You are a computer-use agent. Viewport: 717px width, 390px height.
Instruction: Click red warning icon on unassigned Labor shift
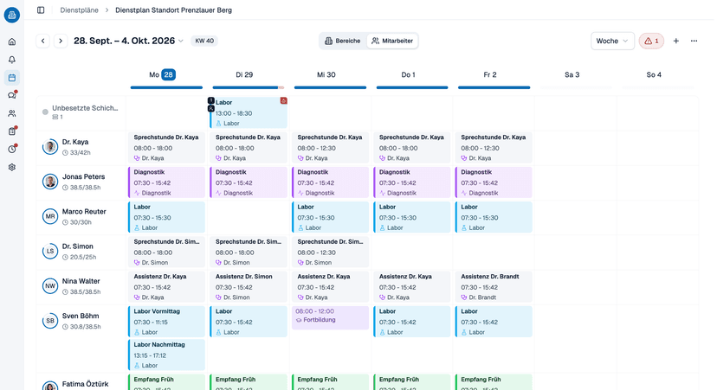point(283,100)
